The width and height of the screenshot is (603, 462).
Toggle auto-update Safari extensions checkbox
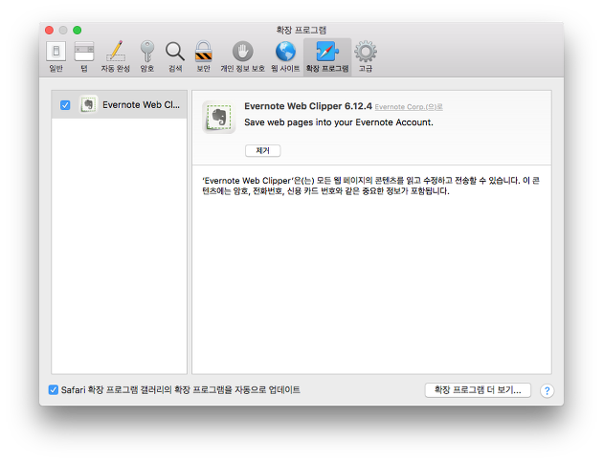54,389
